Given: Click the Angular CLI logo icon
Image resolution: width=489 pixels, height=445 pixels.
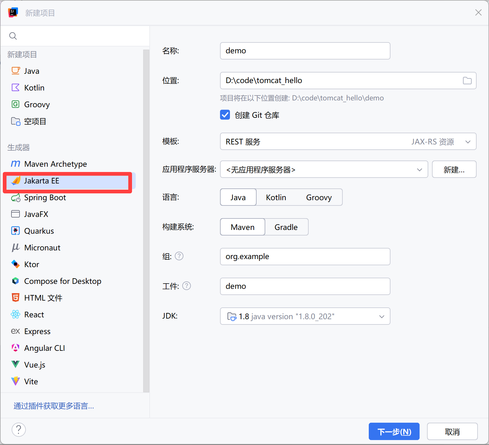Looking at the screenshot, I should [15, 348].
